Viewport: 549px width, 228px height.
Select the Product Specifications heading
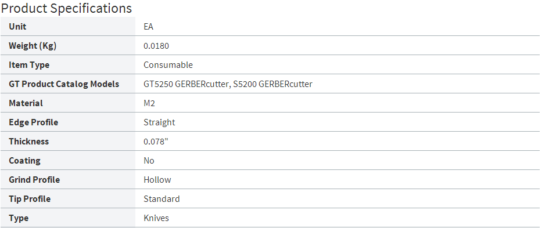(x=67, y=8)
